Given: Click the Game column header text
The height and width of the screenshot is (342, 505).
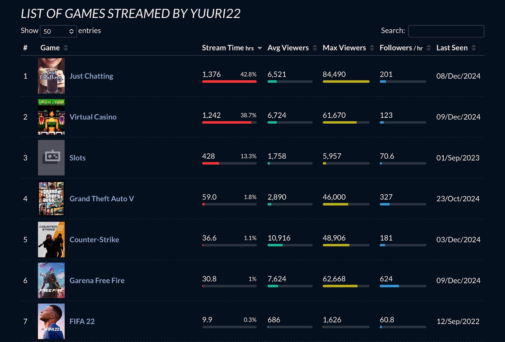Looking at the screenshot, I should [x=50, y=48].
